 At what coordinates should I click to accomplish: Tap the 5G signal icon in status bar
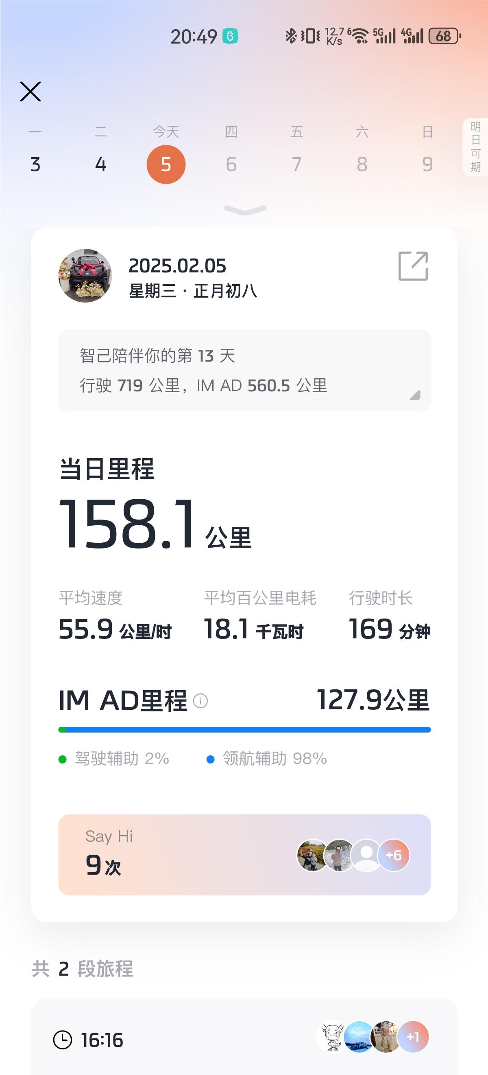(x=384, y=36)
